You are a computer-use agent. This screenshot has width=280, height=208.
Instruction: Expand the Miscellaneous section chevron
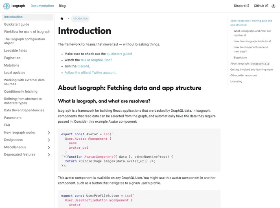pyautogui.click(x=49, y=147)
